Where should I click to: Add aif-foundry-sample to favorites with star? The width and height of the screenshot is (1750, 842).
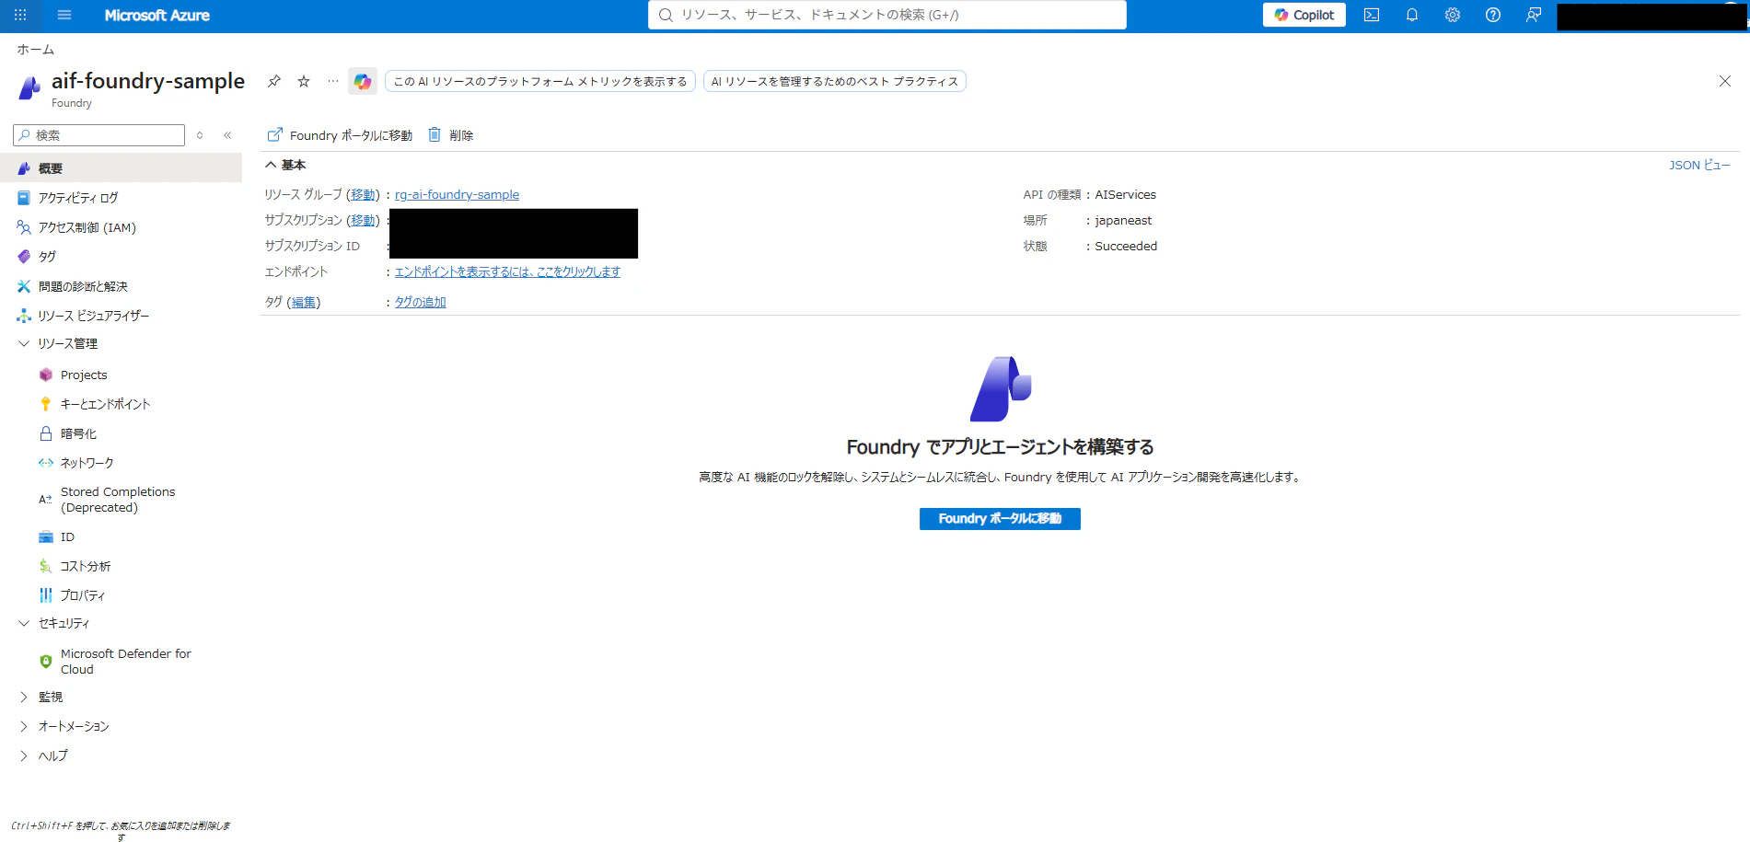click(304, 81)
